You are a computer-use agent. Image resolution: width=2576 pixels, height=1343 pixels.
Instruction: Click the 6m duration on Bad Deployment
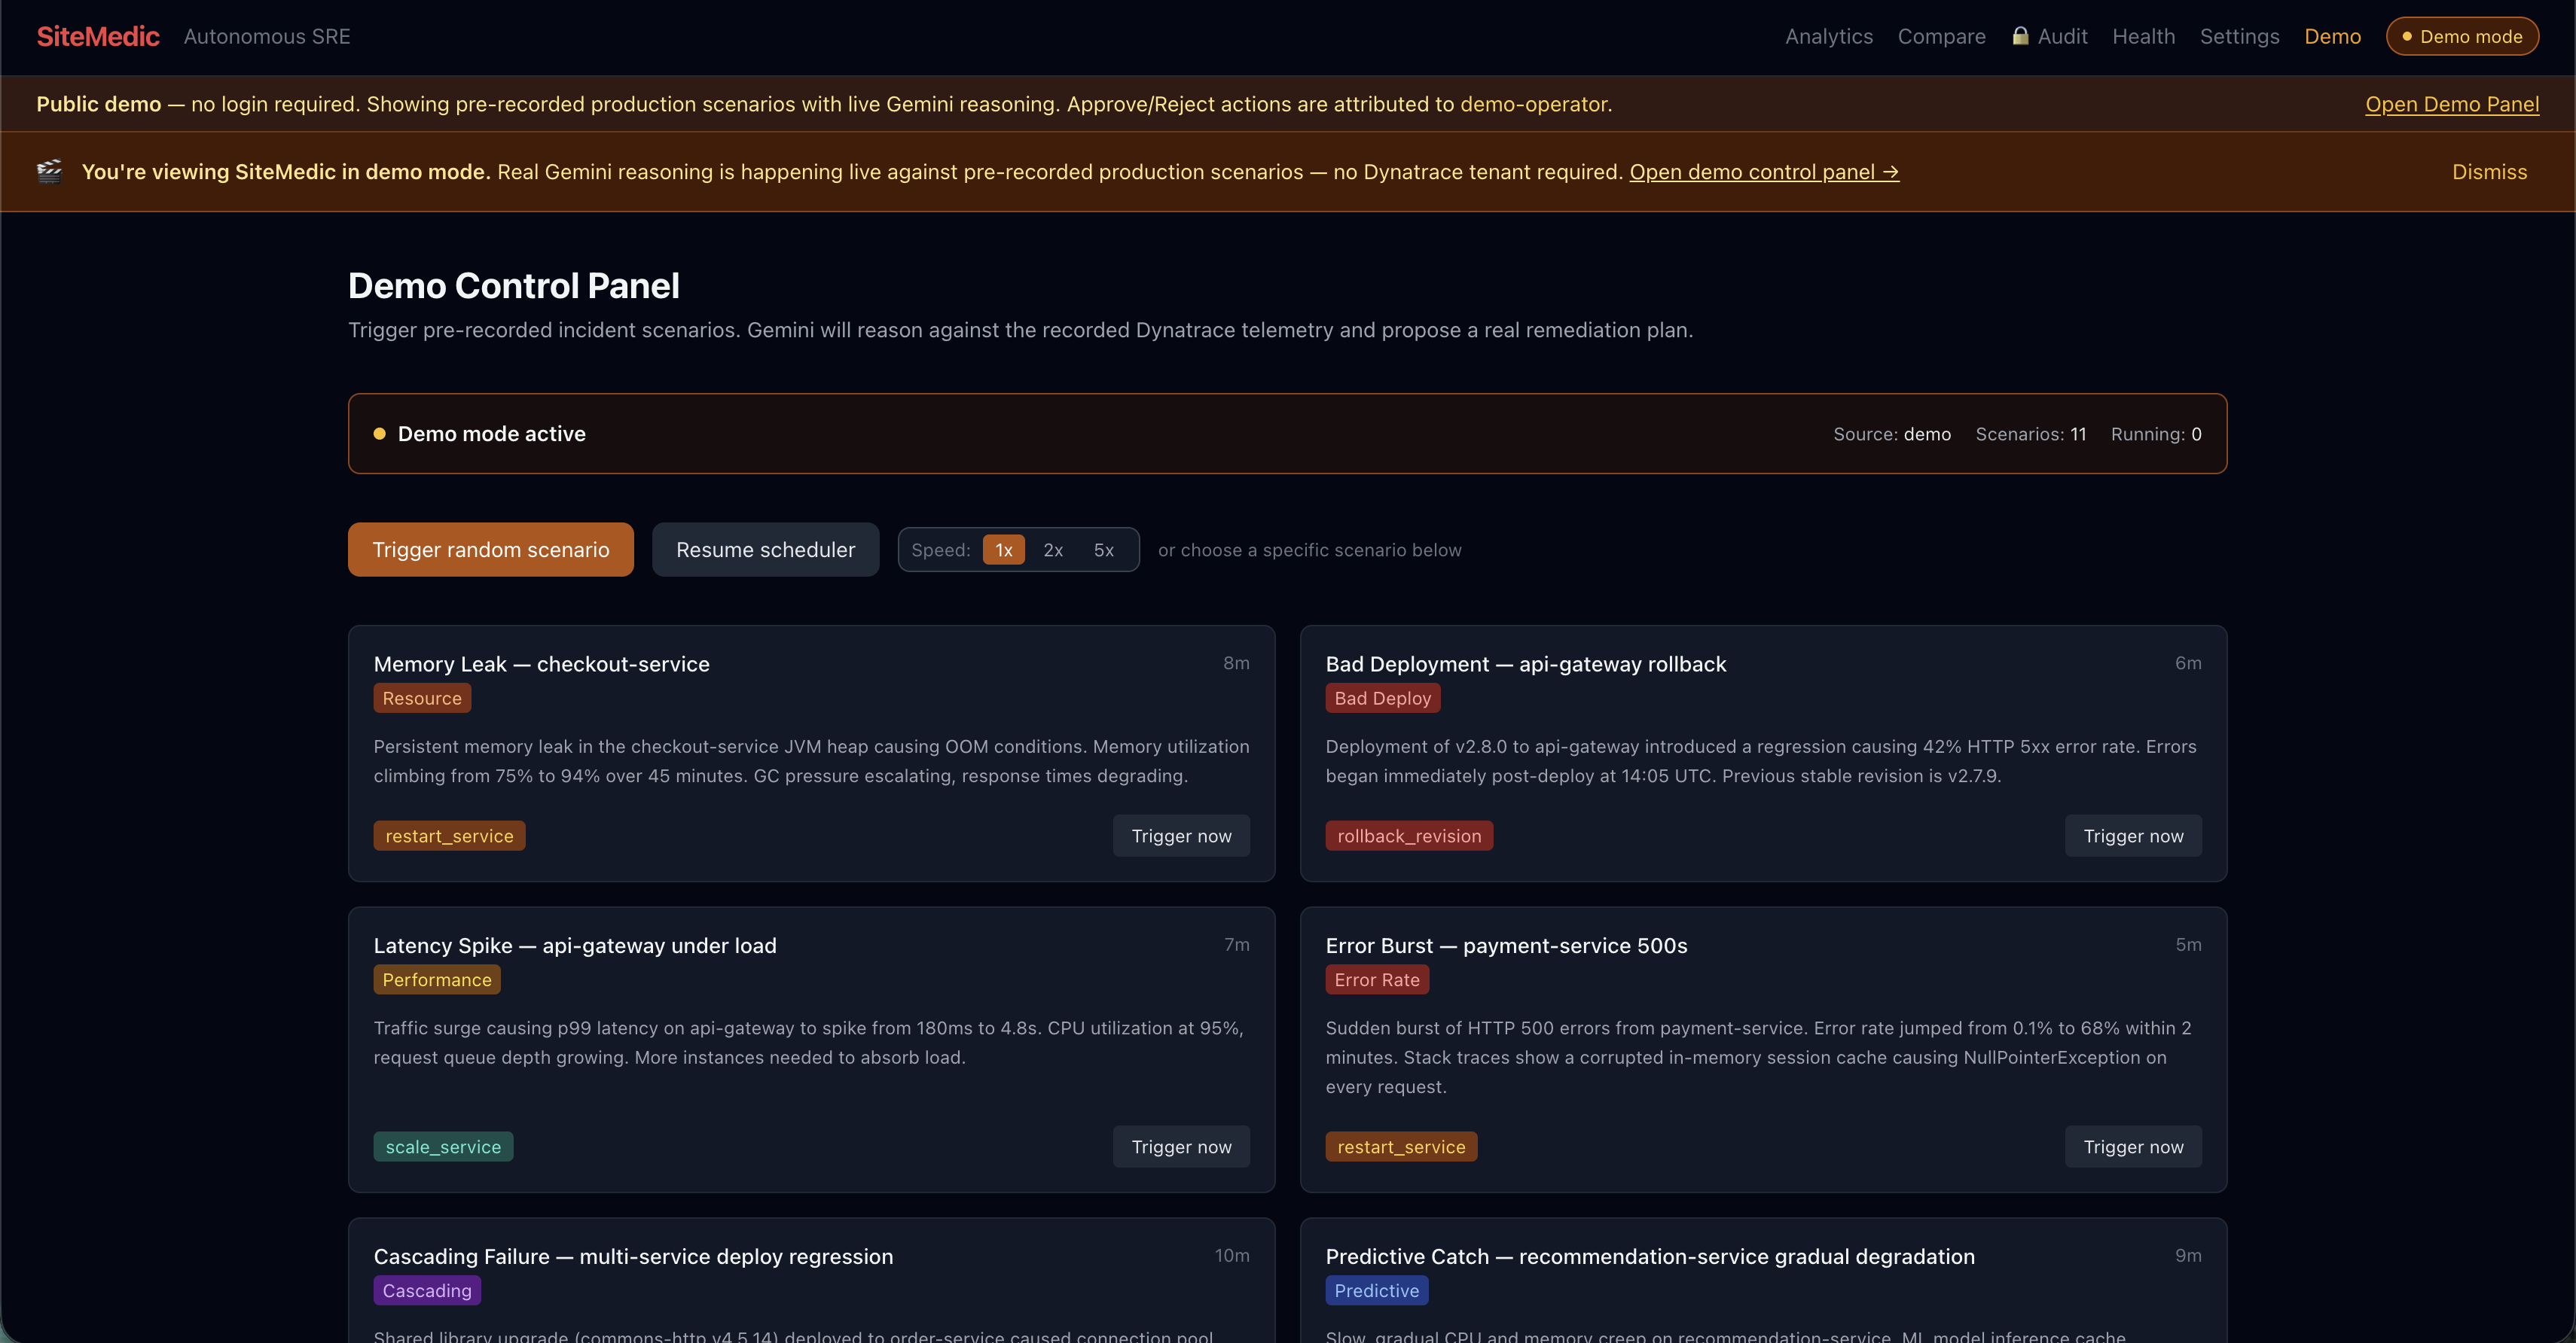pyautogui.click(x=2188, y=662)
